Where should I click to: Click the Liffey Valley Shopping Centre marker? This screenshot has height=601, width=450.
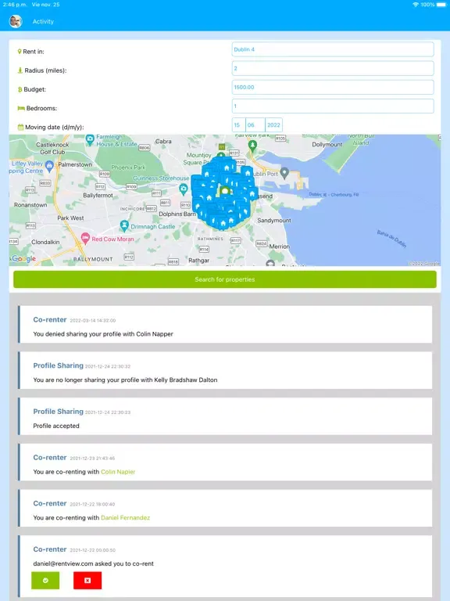[49, 166]
